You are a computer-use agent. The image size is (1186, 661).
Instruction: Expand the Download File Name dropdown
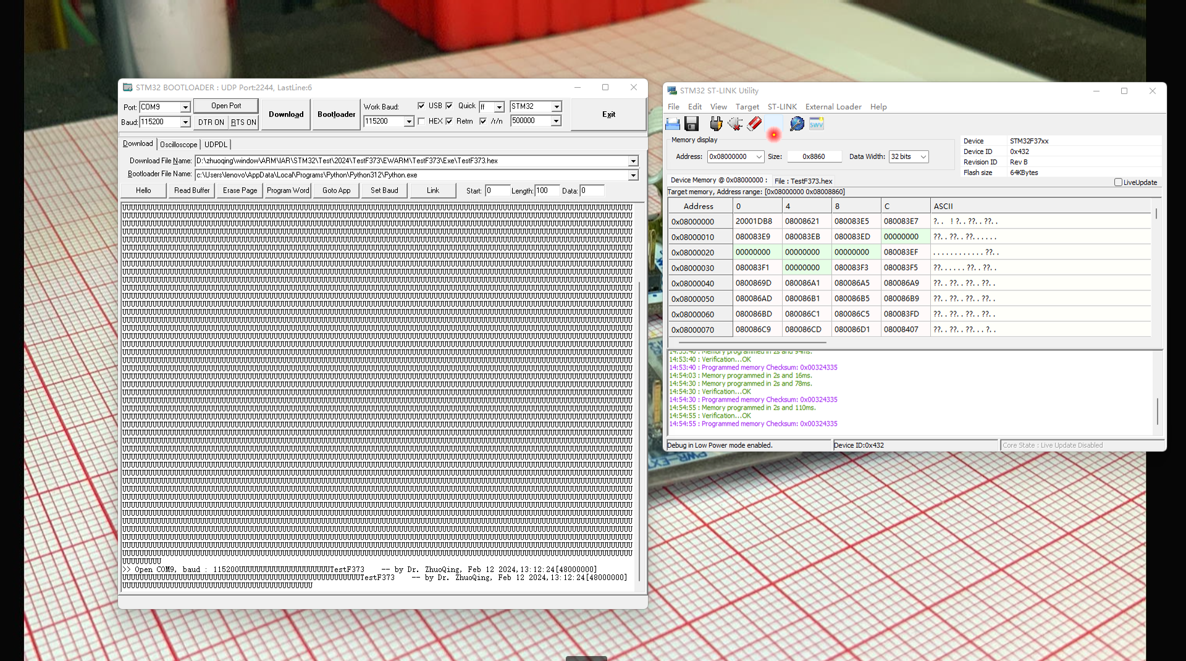coord(633,161)
